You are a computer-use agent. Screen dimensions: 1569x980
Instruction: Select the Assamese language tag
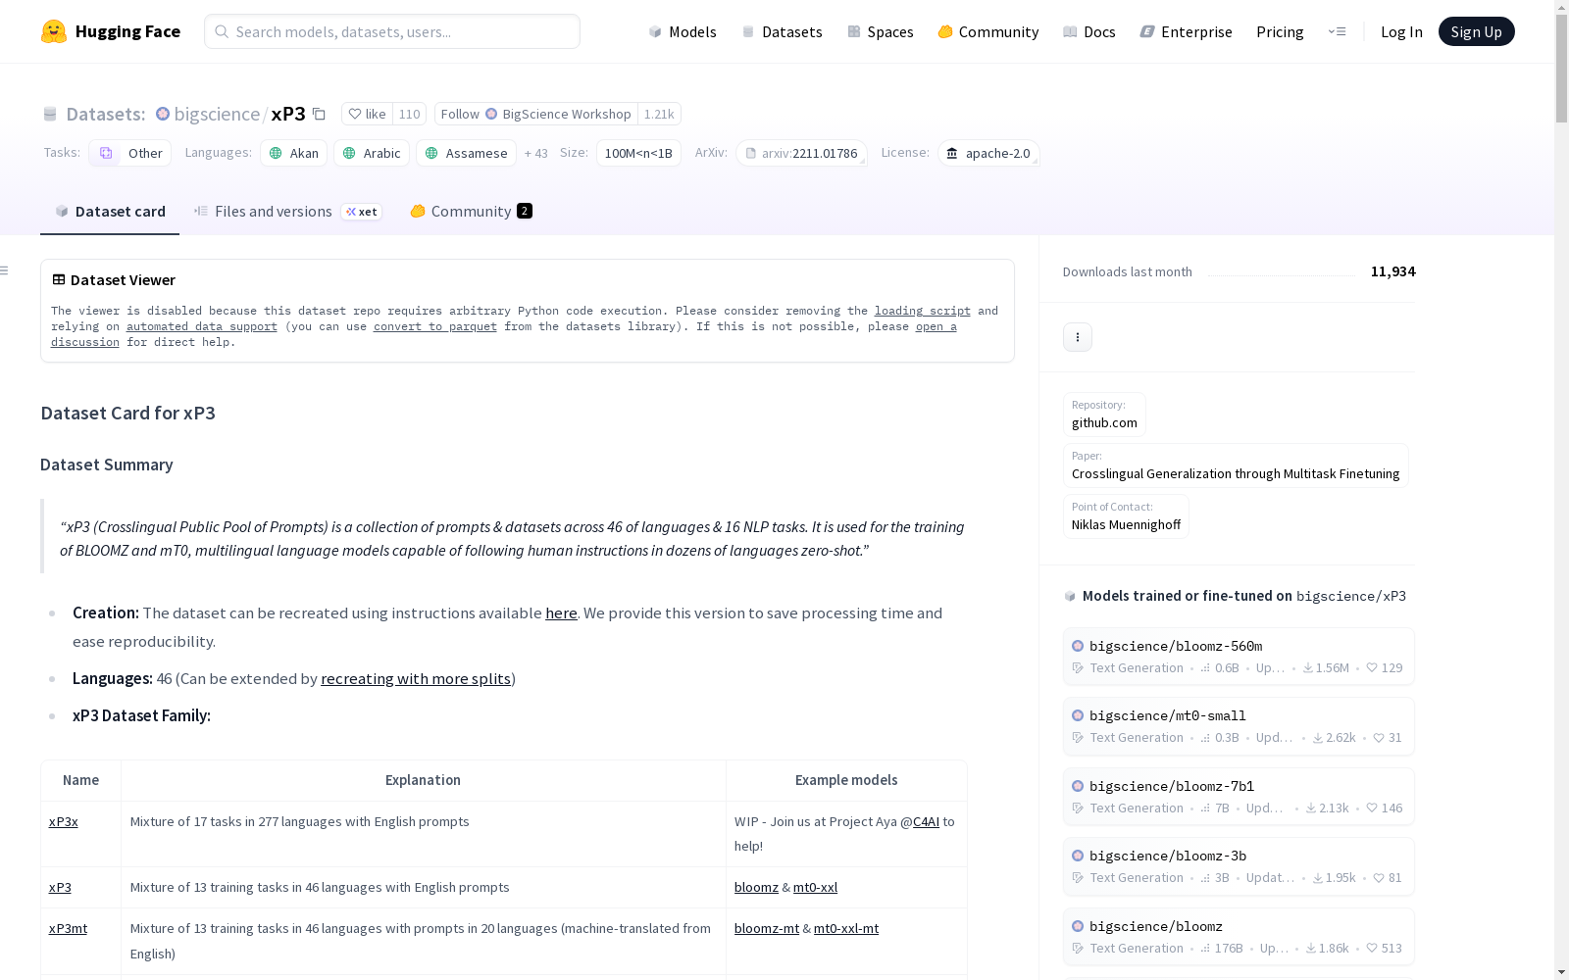click(x=467, y=153)
